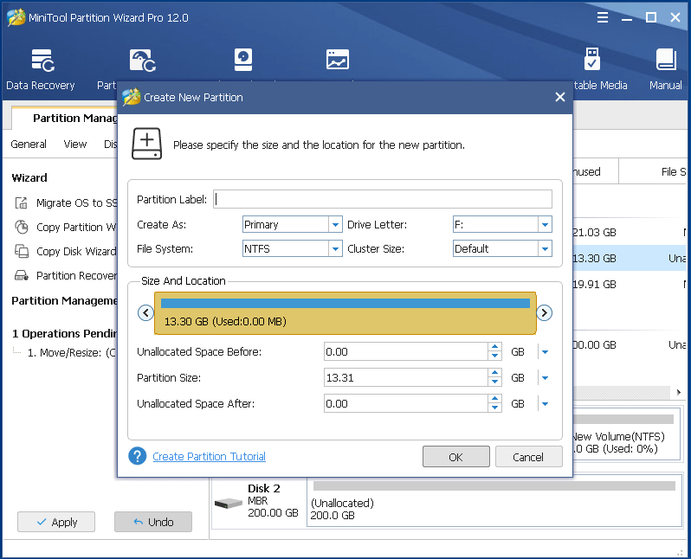
Task: Select the 21.03 GB row in the partition list
Action: (x=630, y=232)
